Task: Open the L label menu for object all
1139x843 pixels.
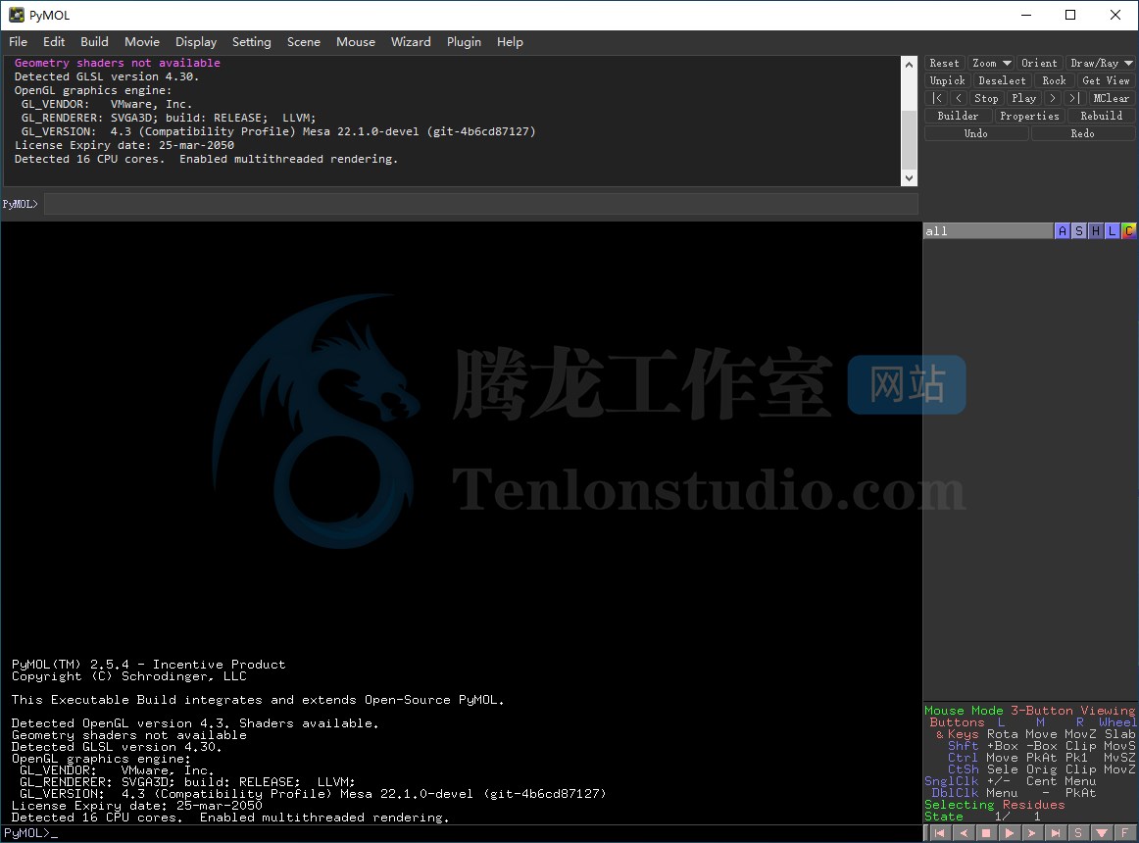Action: (x=1113, y=231)
